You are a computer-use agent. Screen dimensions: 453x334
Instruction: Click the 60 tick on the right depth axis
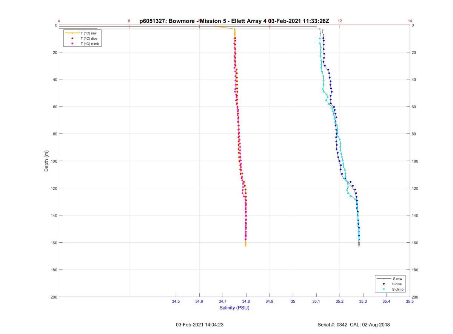coord(414,107)
